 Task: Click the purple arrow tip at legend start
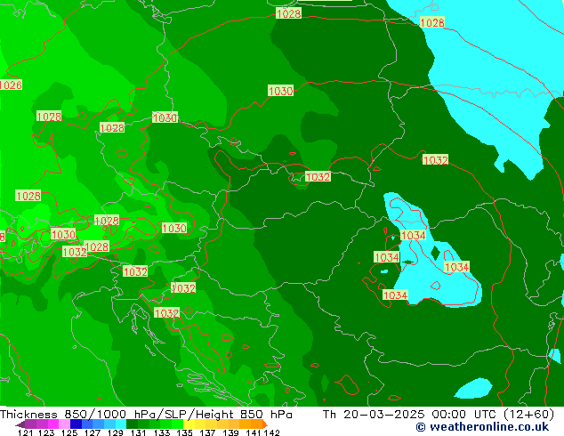(x=20, y=424)
